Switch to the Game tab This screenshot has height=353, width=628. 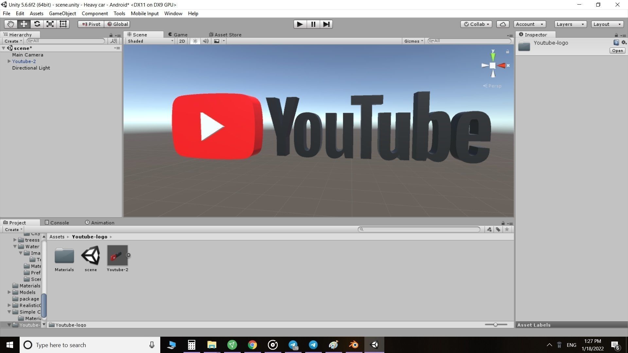[x=178, y=35]
